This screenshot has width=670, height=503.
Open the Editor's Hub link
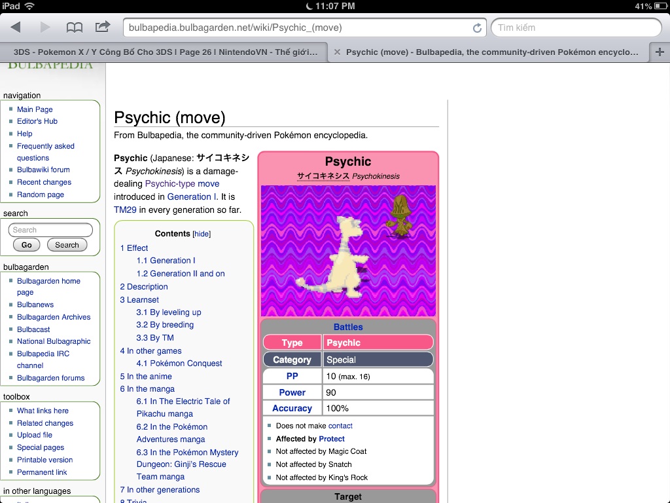[37, 121]
